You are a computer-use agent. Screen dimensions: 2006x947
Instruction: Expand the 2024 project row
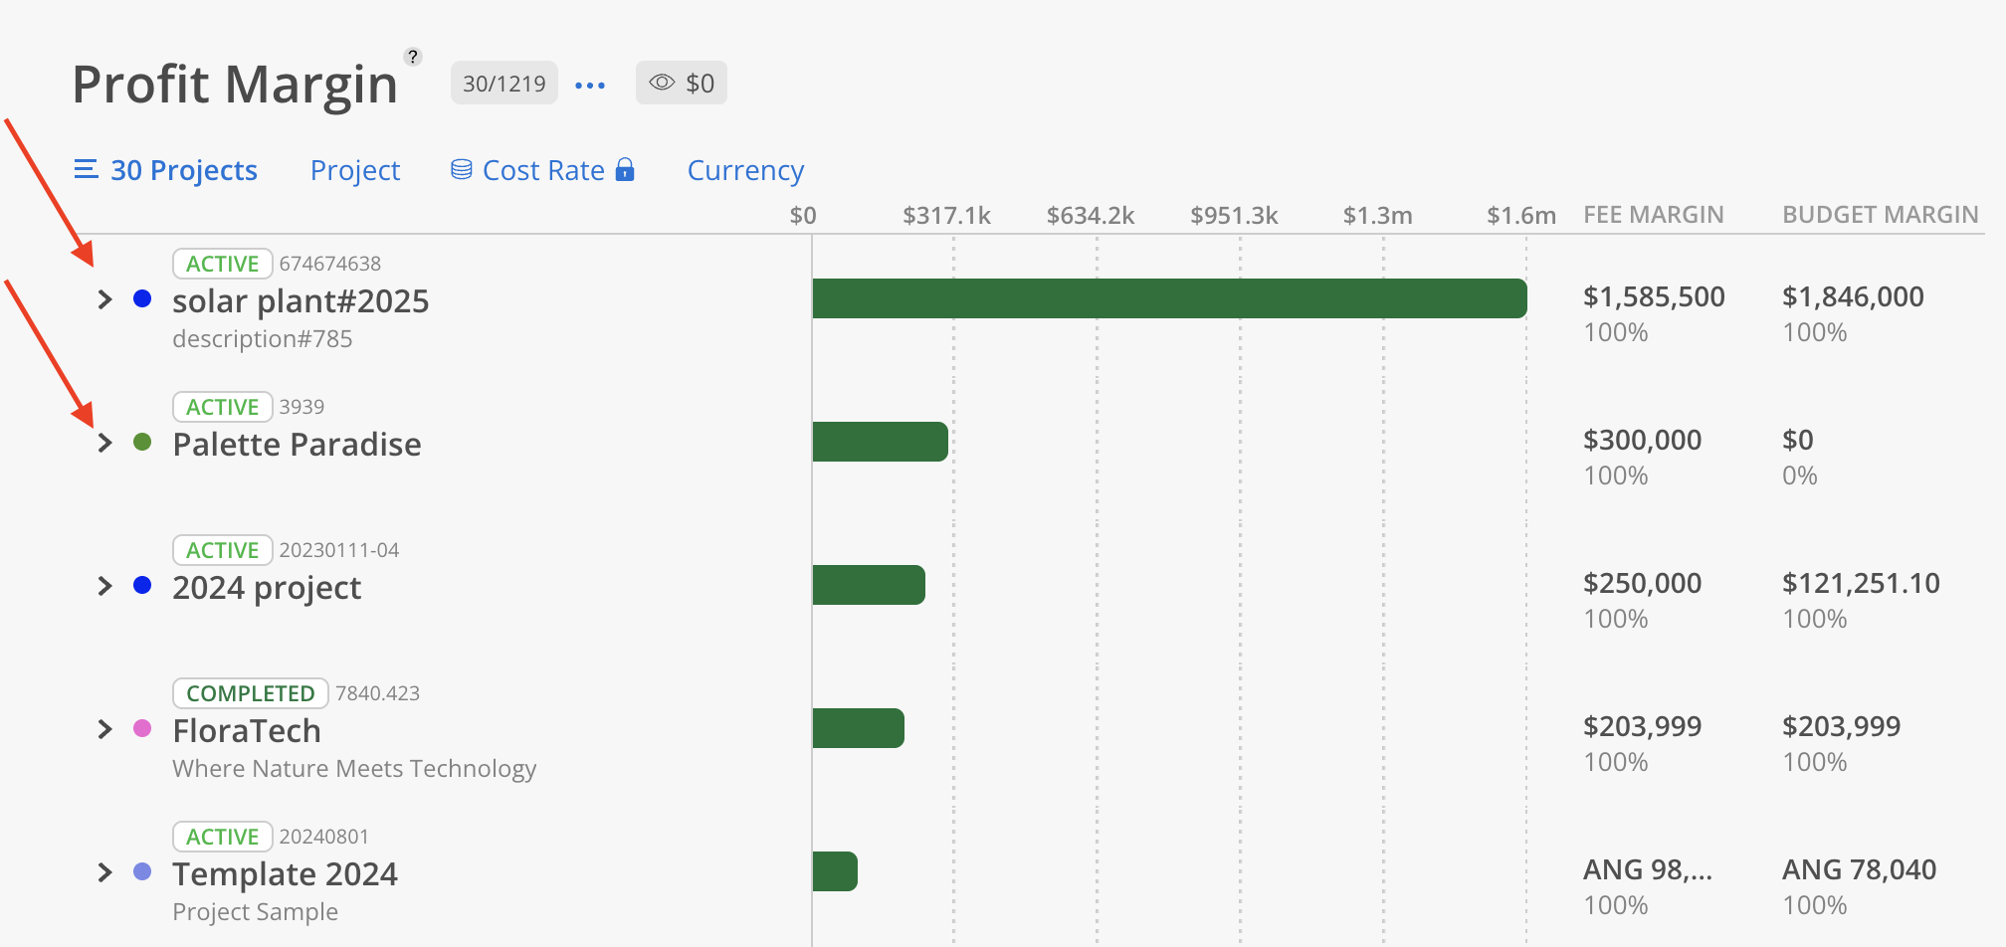[x=105, y=586]
